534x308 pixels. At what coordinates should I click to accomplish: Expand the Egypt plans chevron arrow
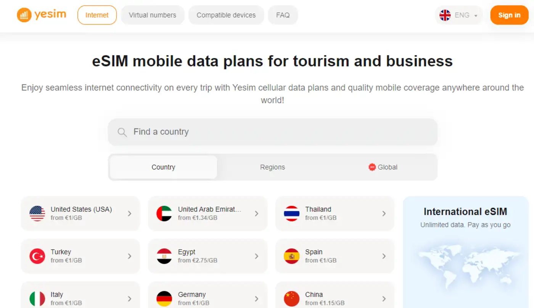pos(257,256)
